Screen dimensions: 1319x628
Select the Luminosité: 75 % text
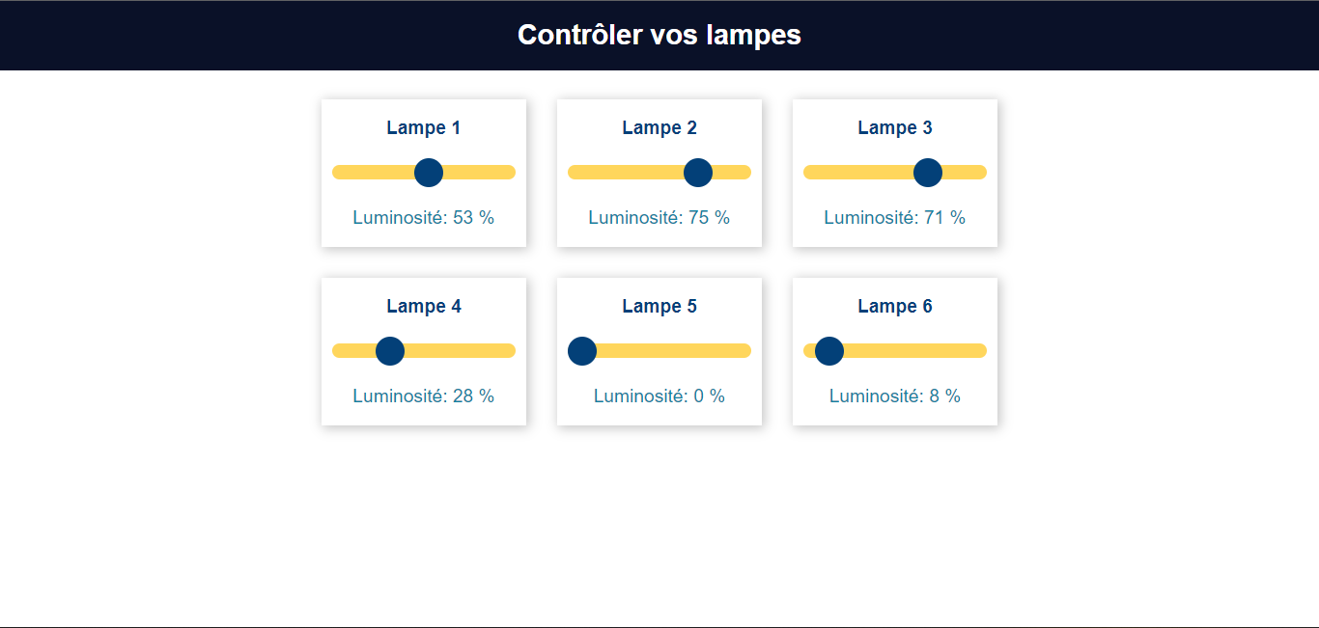coord(659,217)
